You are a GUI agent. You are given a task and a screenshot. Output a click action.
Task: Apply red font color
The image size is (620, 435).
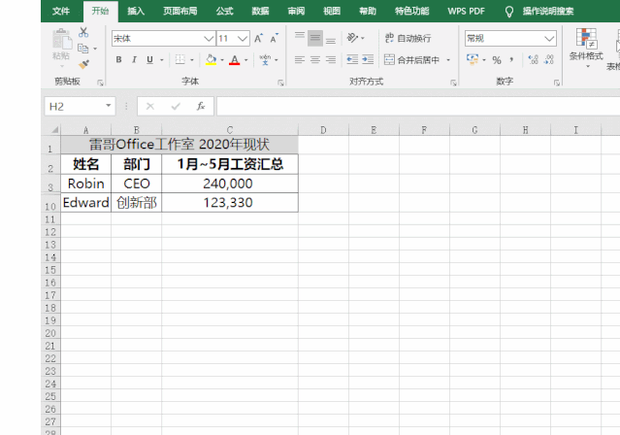click(235, 60)
